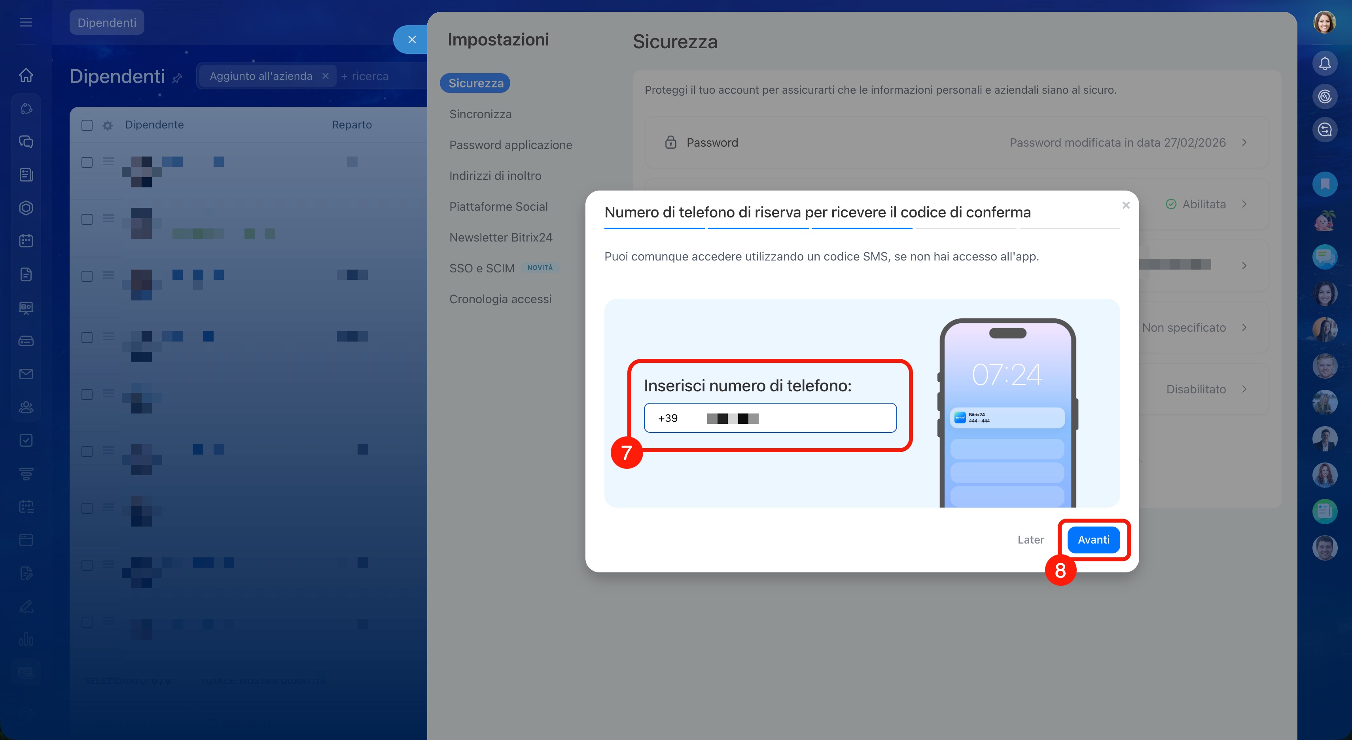
Task: Open the tasks checkmark sidebar icon
Action: (x=26, y=440)
